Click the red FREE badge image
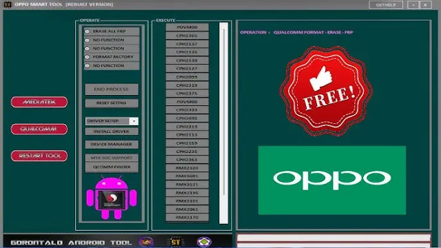The height and width of the screenshot is (248, 441). (x=326, y=91)
